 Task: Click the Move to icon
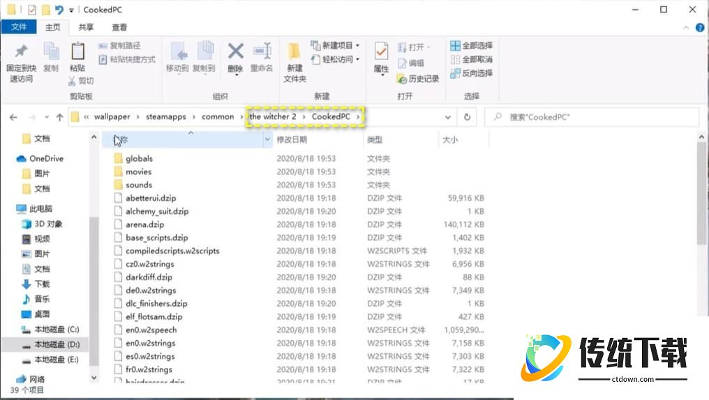coord(177,52)
